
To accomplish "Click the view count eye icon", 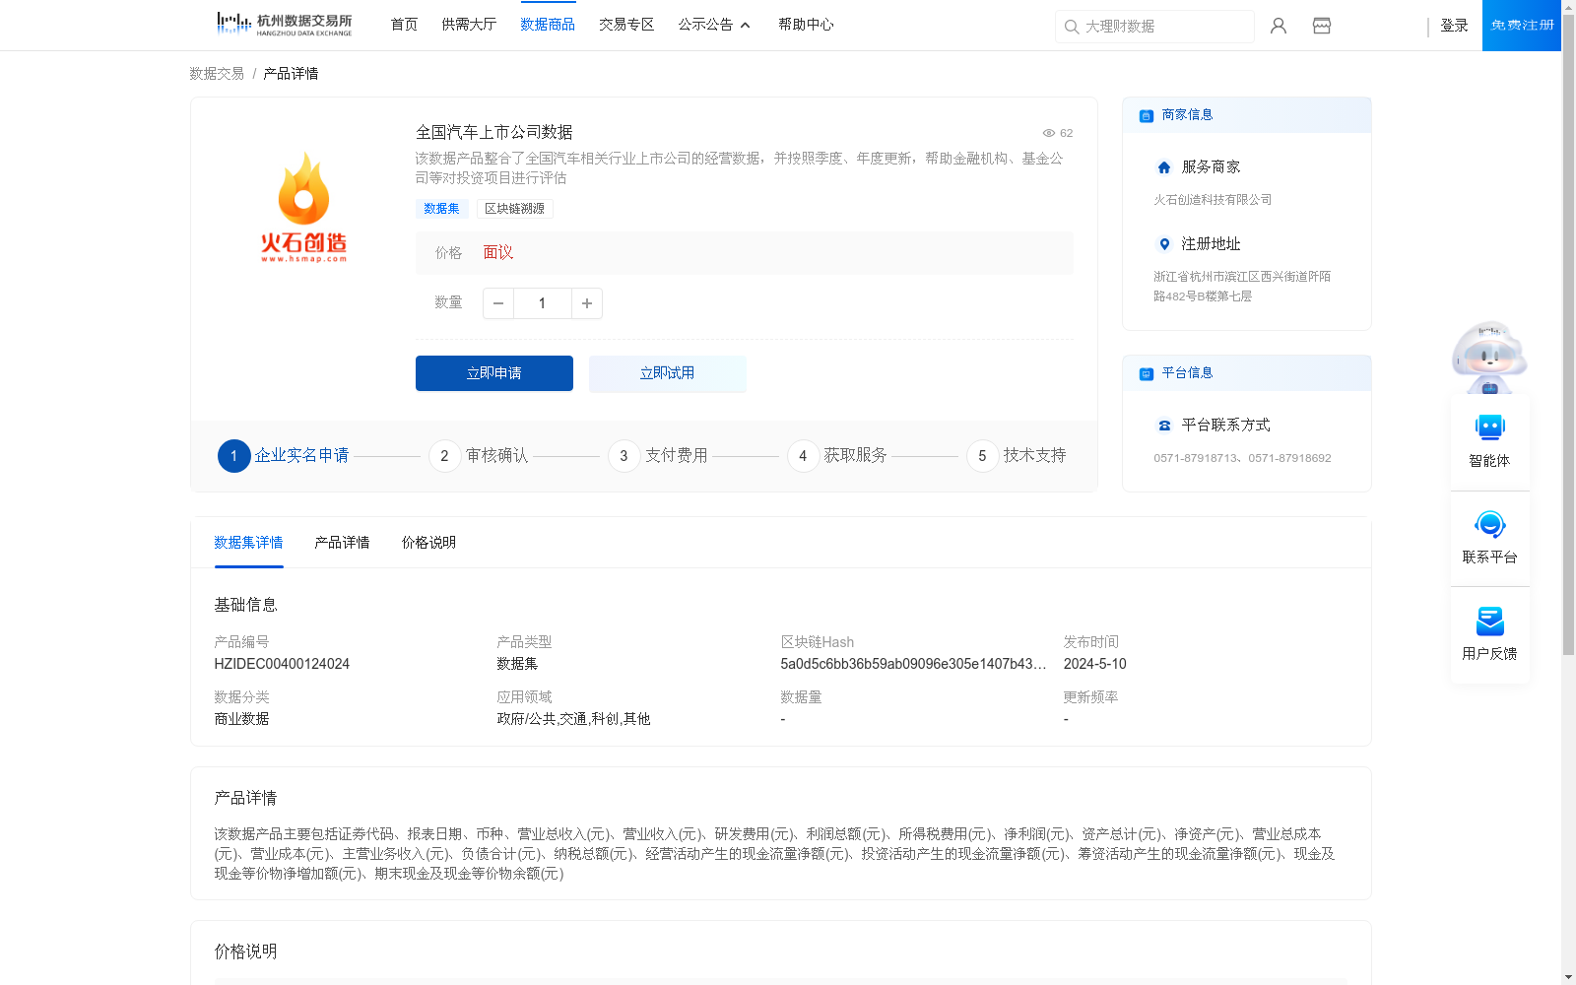I will pyautogui.click(x=1048, y=133).
